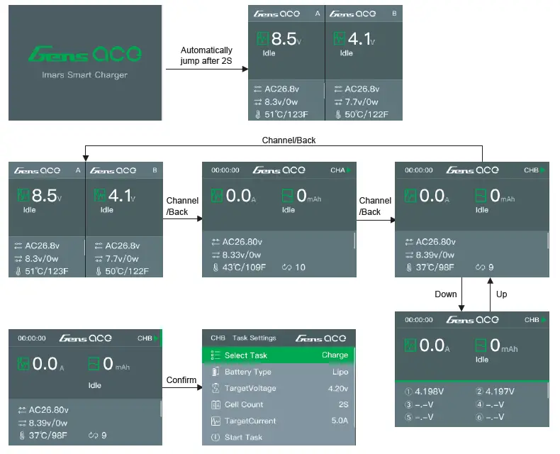Viewport: 560px width, 454px height.
Task: Click 8.5v reading on screen after auto jump
Action: pyautogui.click(x=286, y=38)
